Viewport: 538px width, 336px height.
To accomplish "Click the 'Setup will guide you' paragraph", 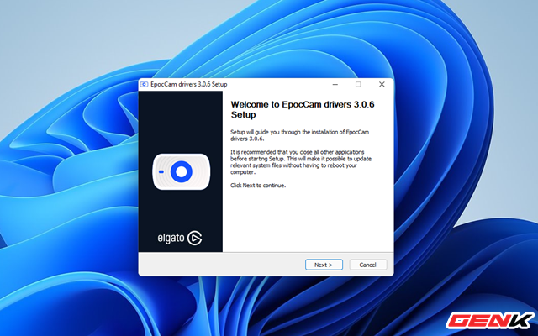I will 300,135.
